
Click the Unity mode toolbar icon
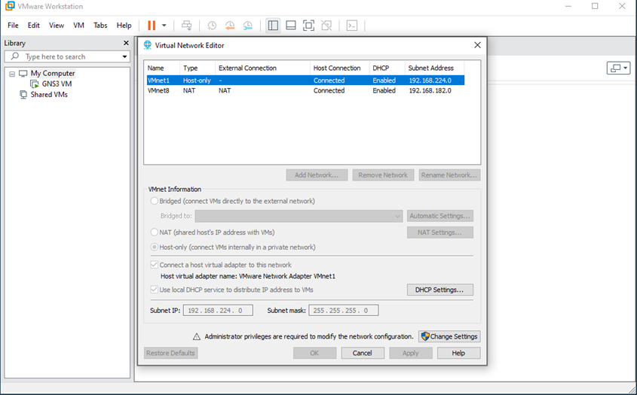[326, 26]
